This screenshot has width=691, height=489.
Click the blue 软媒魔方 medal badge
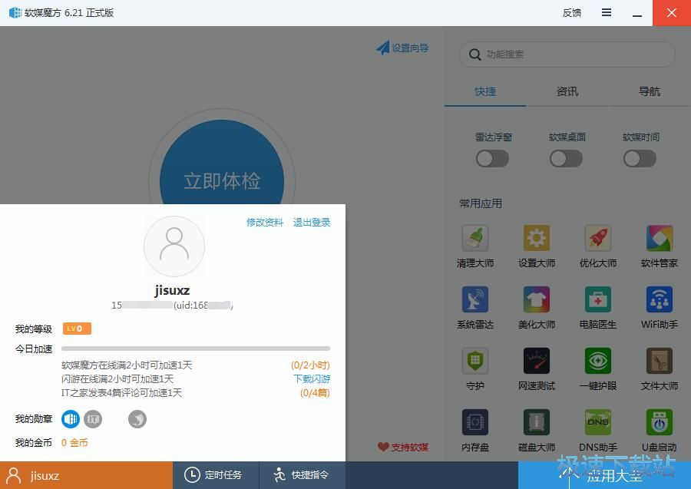tap(71, 419)
